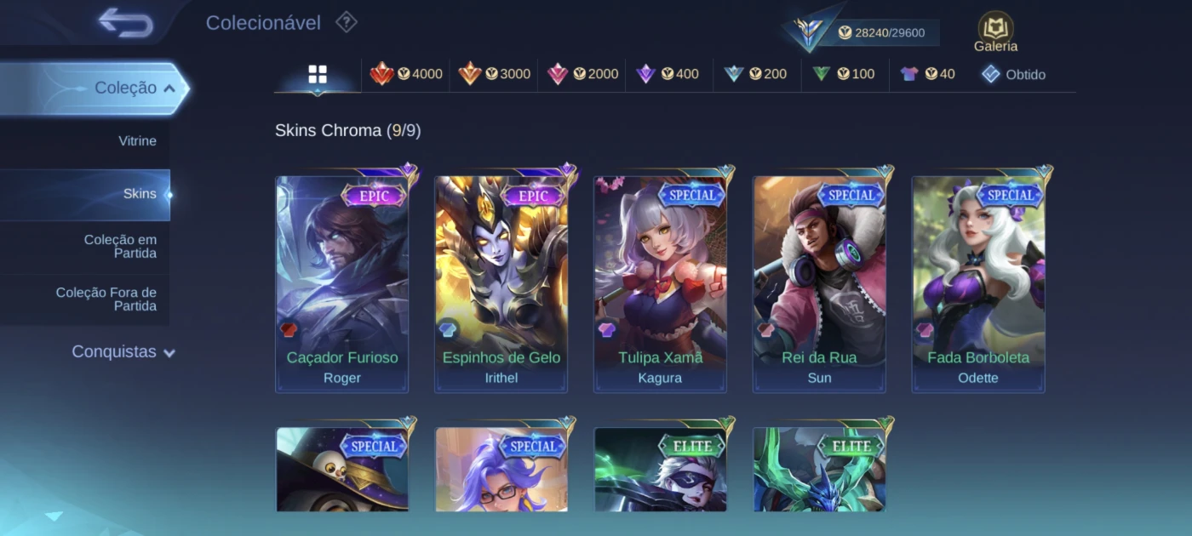Viewport: 1192px width, 536px height.
Task: Toggle the Obtido filter
Action: point(1013,75)
